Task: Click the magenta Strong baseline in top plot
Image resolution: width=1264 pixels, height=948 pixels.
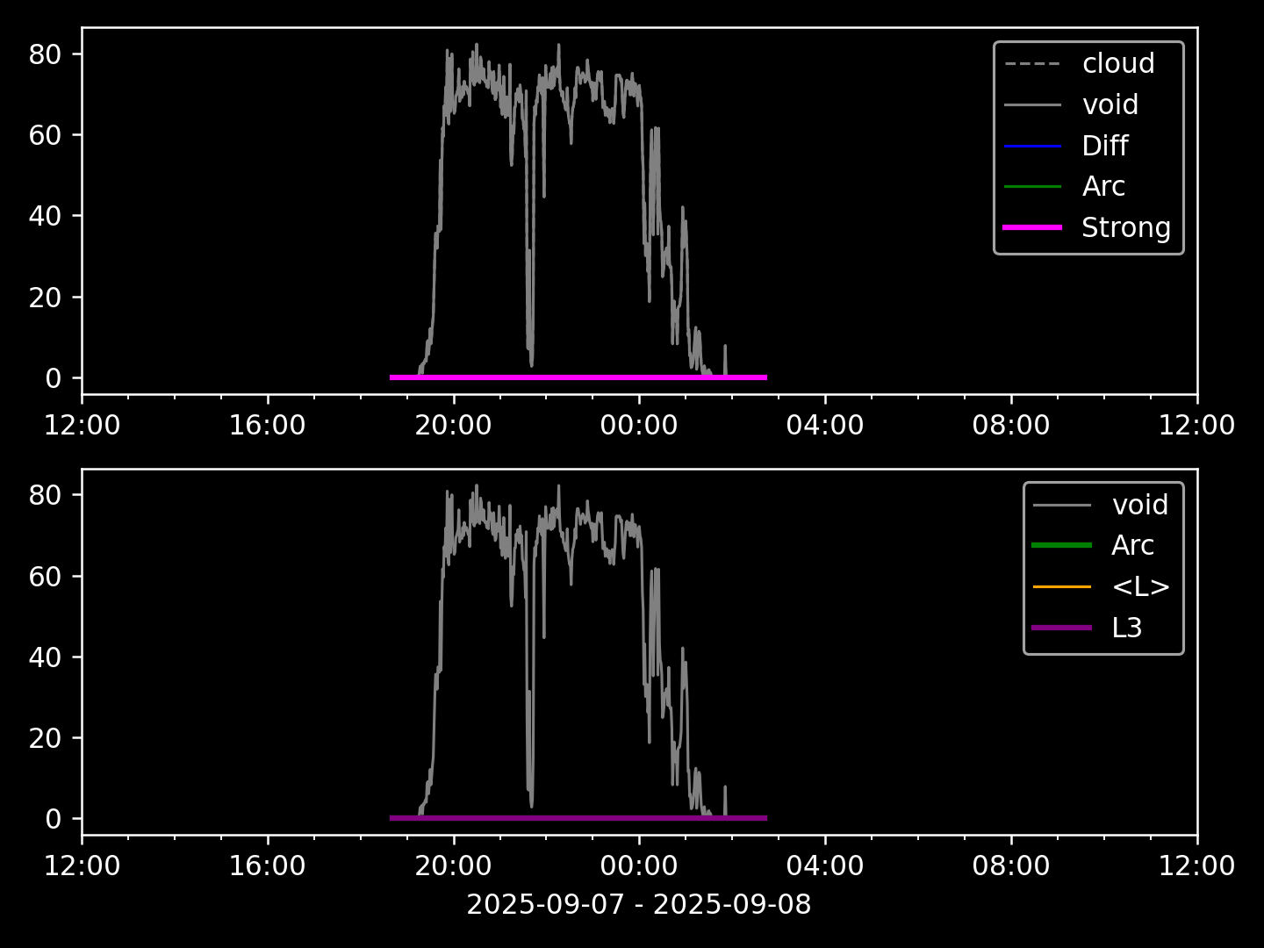Action: (x=578, y=377)
